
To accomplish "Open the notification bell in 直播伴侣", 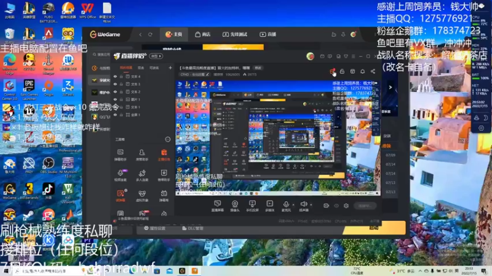I will coord(362,71).
